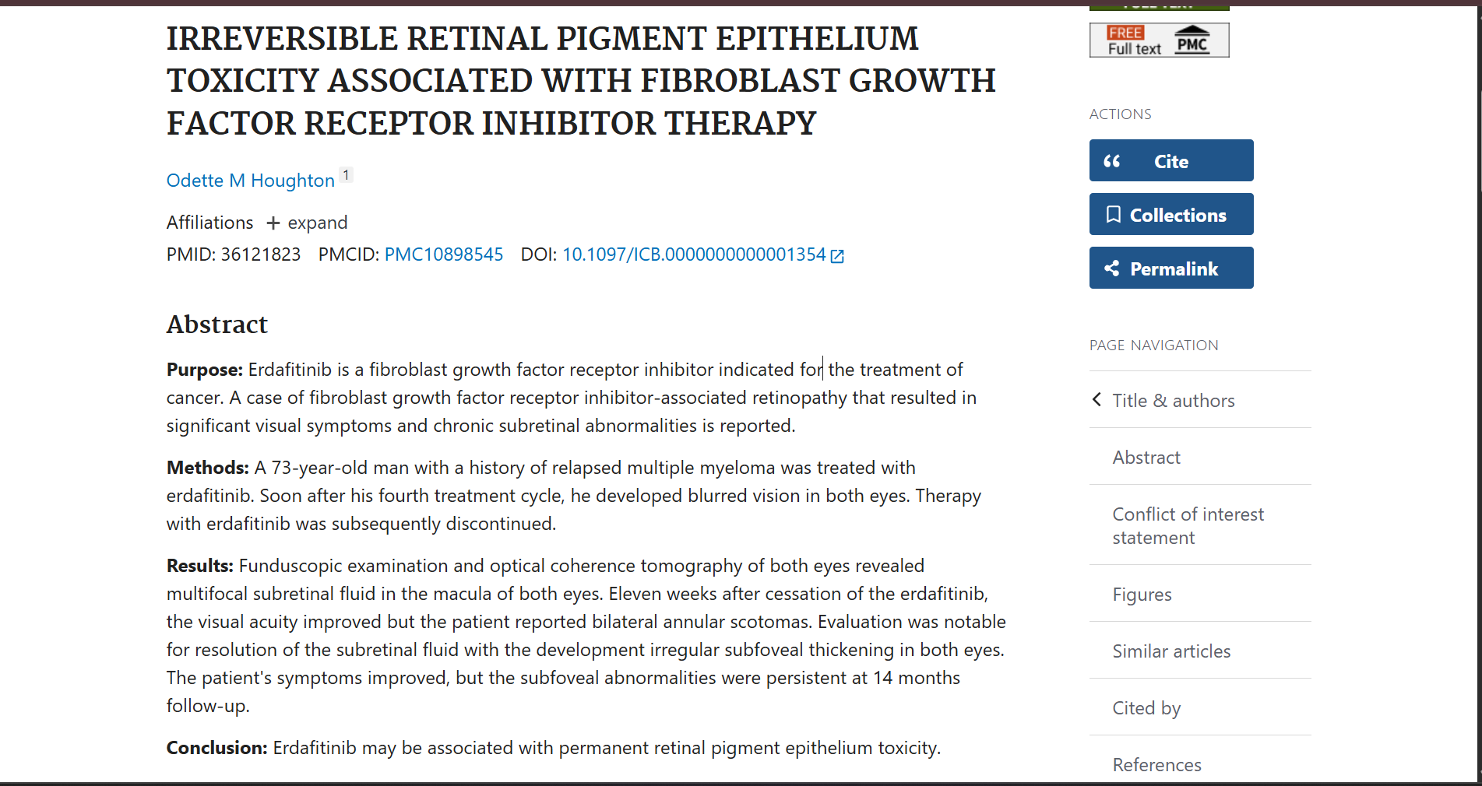The width and height of the screenshot is (1482, 786).
Task: Open author Odette M Houghton link
Action: (x=250, y=181)
